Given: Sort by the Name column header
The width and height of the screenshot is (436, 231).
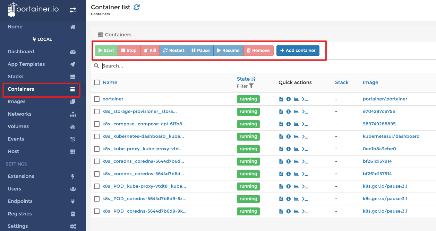Looking at the screenshot, I should (110, 82).
